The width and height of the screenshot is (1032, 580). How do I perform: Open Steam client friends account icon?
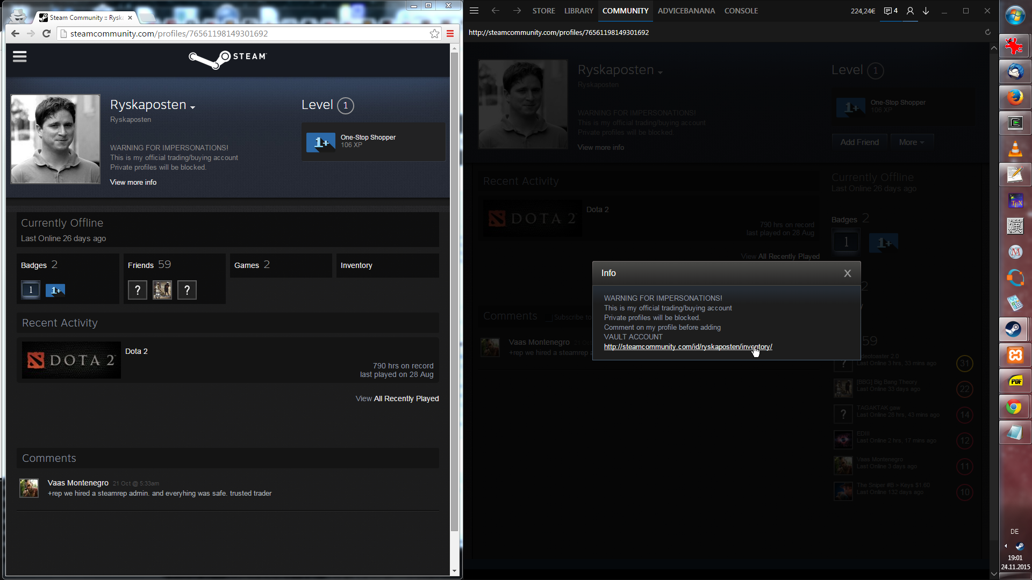(x=910, y=11)
